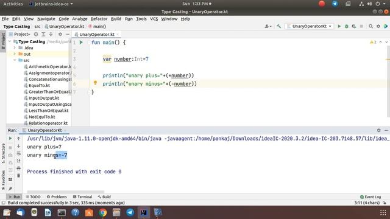The height and width of the screenshot is (219, 390).
Task: Hide the Run panel with the minus icon
Action: (x=386, y=130)
